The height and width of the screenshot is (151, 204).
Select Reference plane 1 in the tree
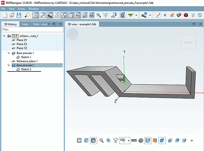pyautogui.click(x=27, y=61)
